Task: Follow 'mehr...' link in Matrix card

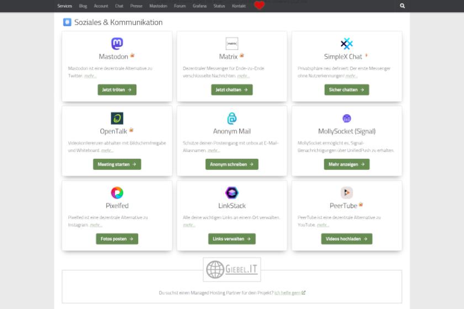Action: point(243,76)
